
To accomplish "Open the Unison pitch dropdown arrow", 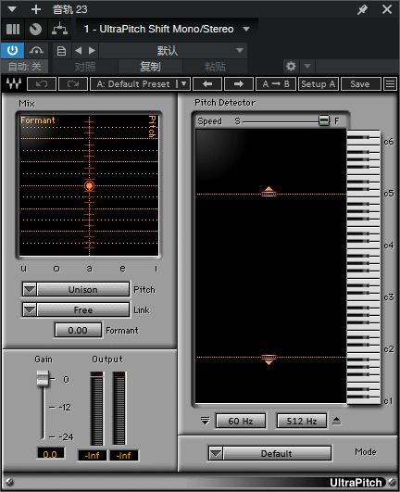I will [x=30, y=289].
